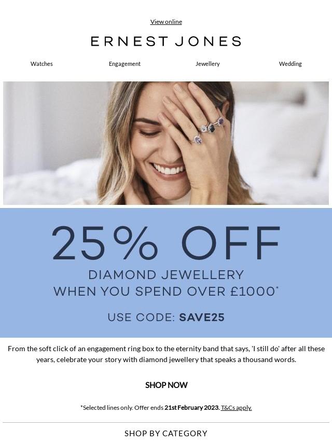Open the View online link

166,22
